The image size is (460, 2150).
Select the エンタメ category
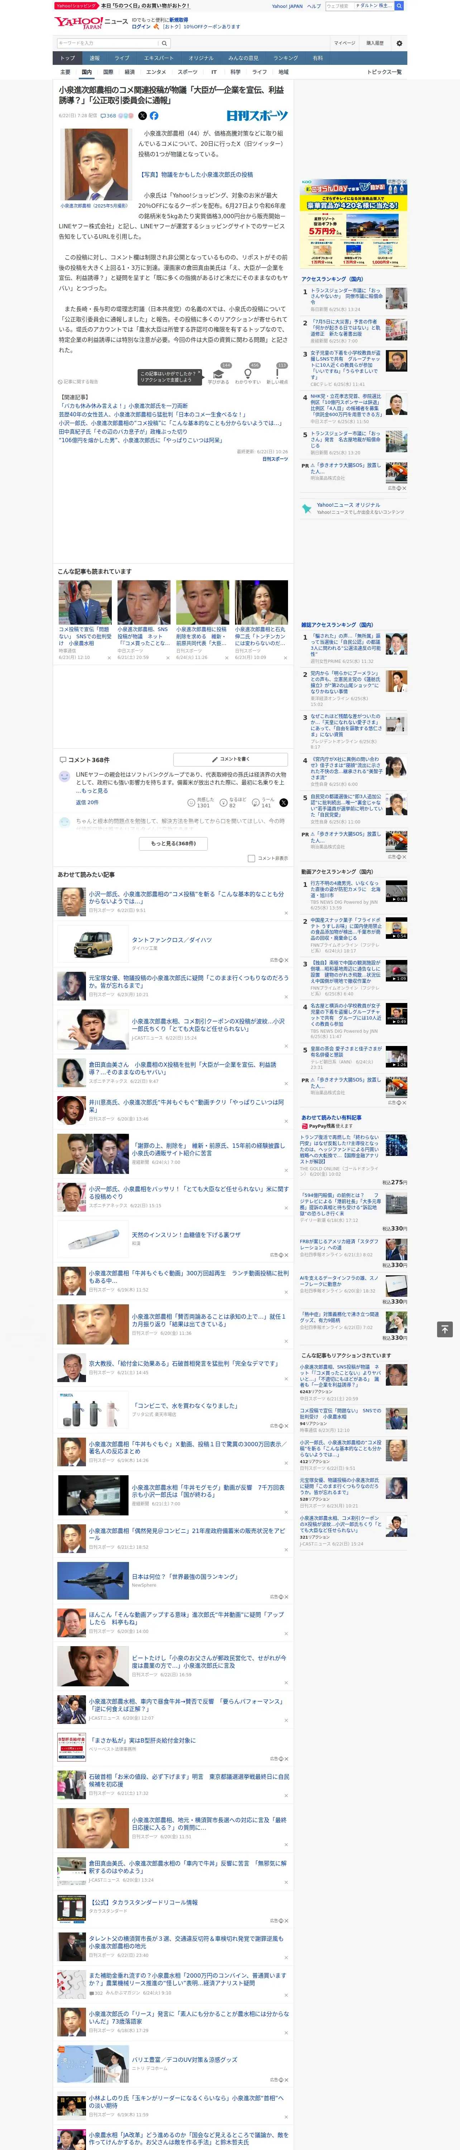pos(156,72)
